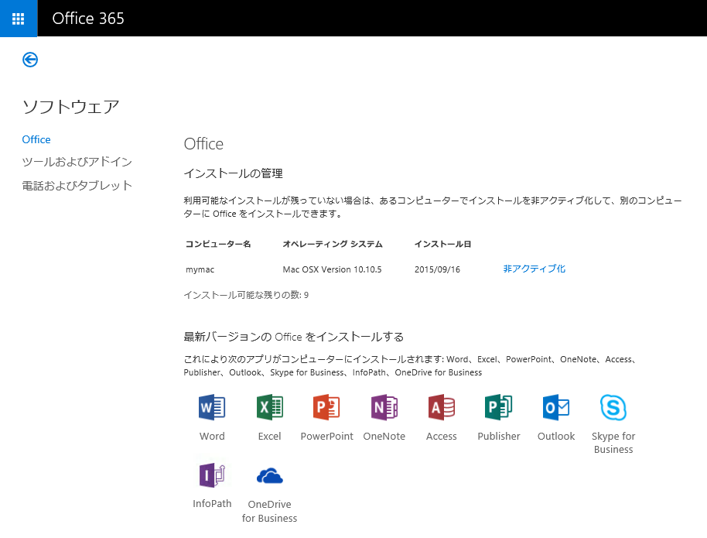Click the OneNote app icon

(x=384, y=407)
